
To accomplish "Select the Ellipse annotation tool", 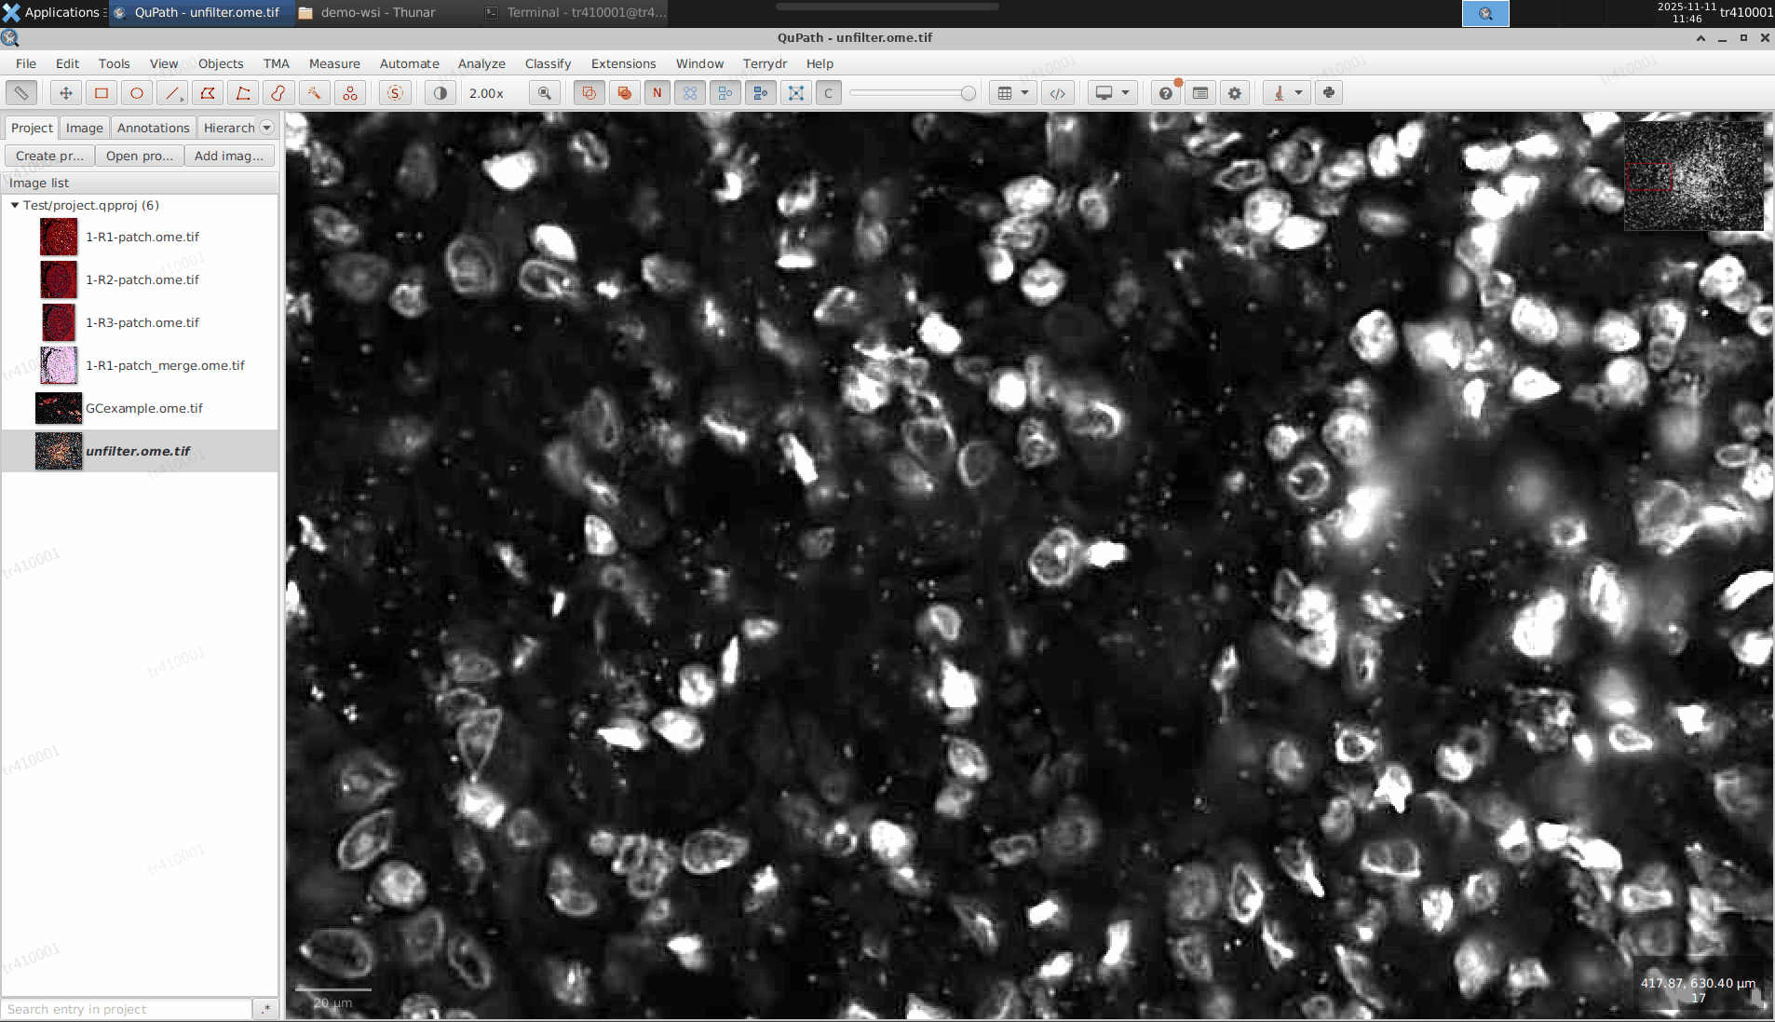I will coord(137,93).
